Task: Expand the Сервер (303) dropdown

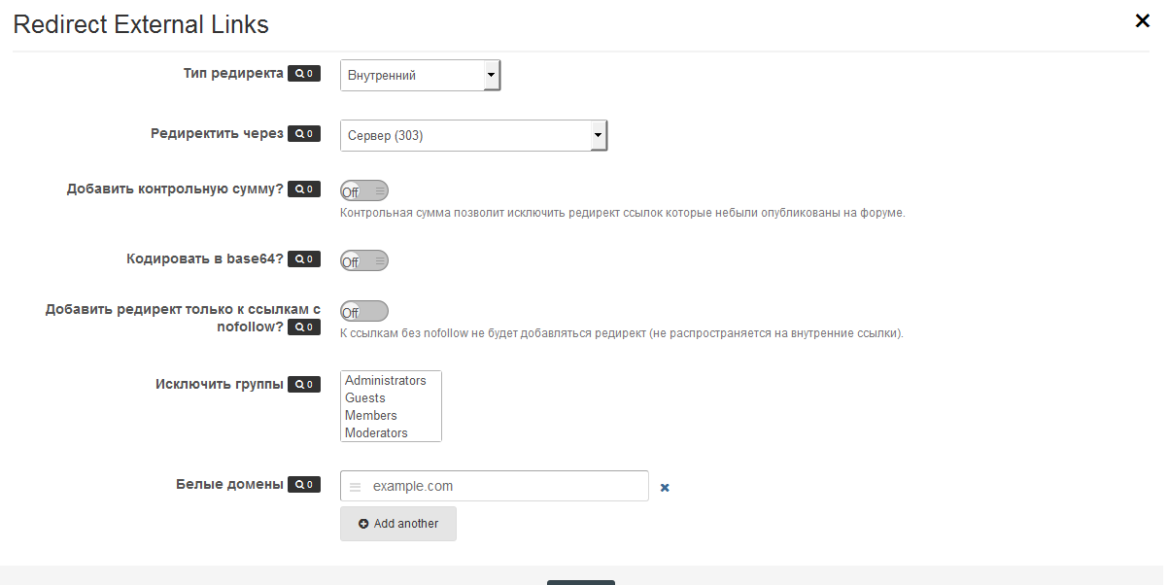Action: click(473, 136)
